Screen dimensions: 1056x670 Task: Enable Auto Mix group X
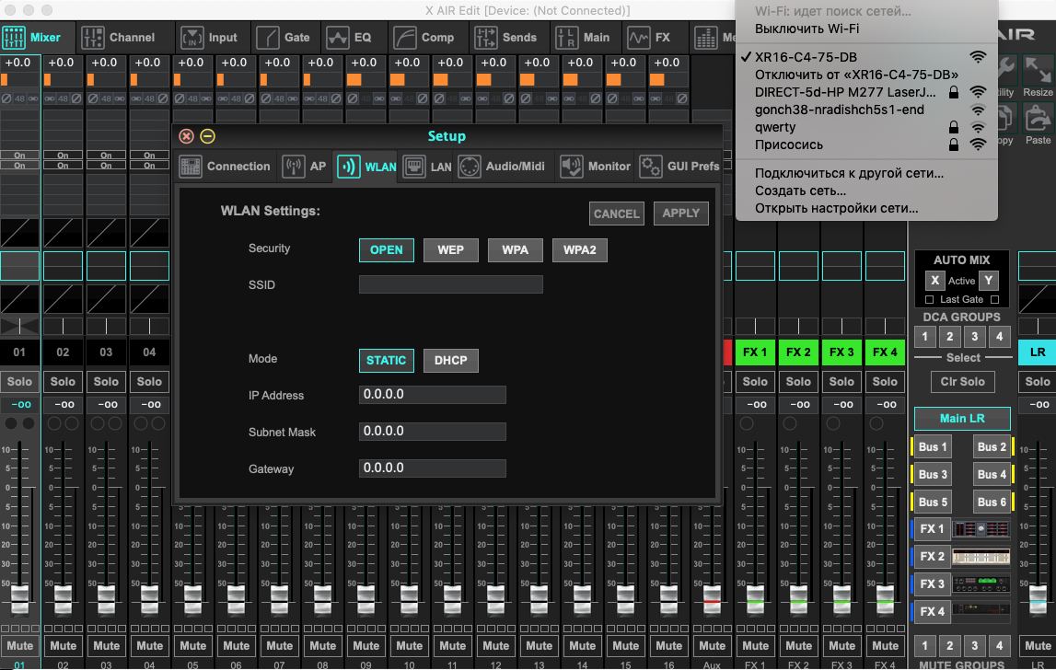934,281
